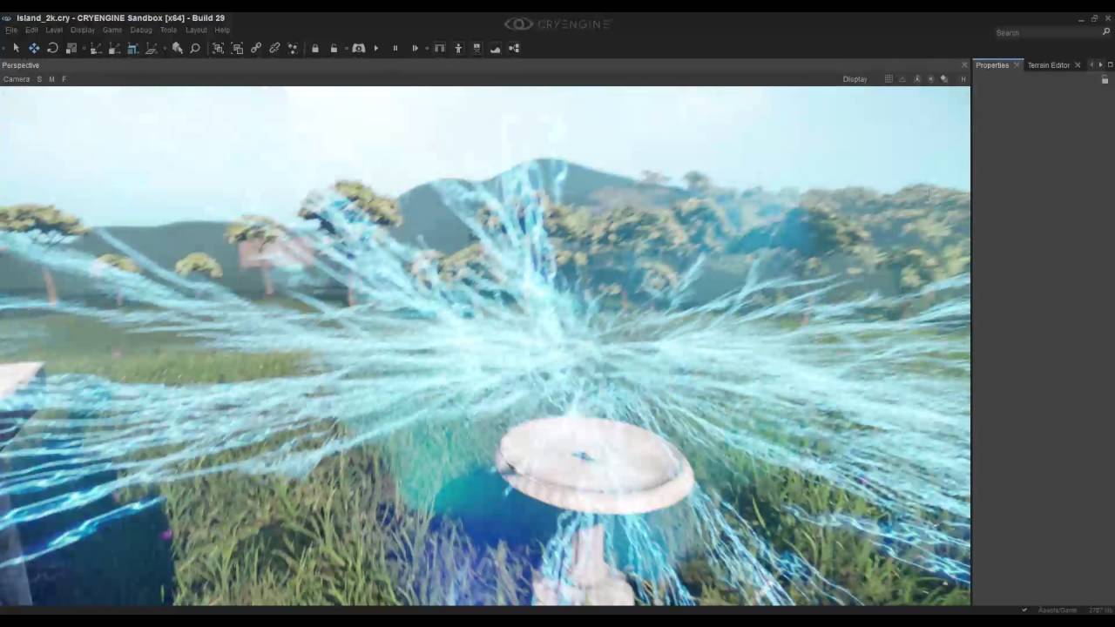
Task: Select the arrow selection tool
Action: click(x=16, y=48)
